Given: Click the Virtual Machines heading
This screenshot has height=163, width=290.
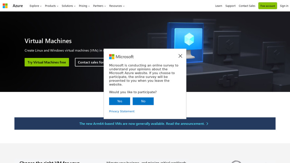Looking at the screenshot, I should (x=48, y=41).
